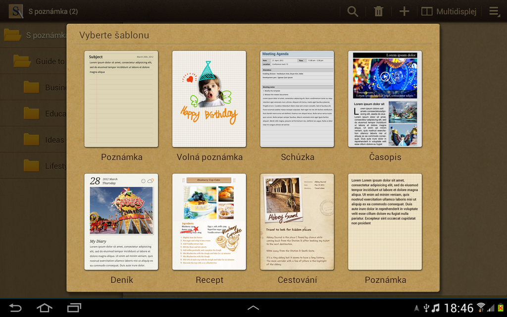
Task: Open the Cestování travel template
Action: [x=297, y=221]
